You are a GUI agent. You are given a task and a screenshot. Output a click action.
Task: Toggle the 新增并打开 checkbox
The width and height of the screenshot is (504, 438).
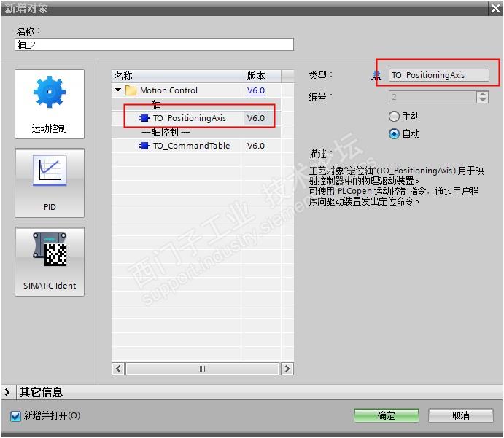pyautogui.click(x=15, y=416)
